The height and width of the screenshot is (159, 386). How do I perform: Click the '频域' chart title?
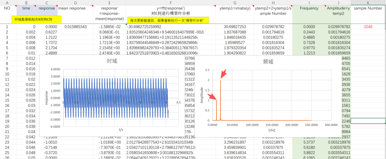point(268,62)
